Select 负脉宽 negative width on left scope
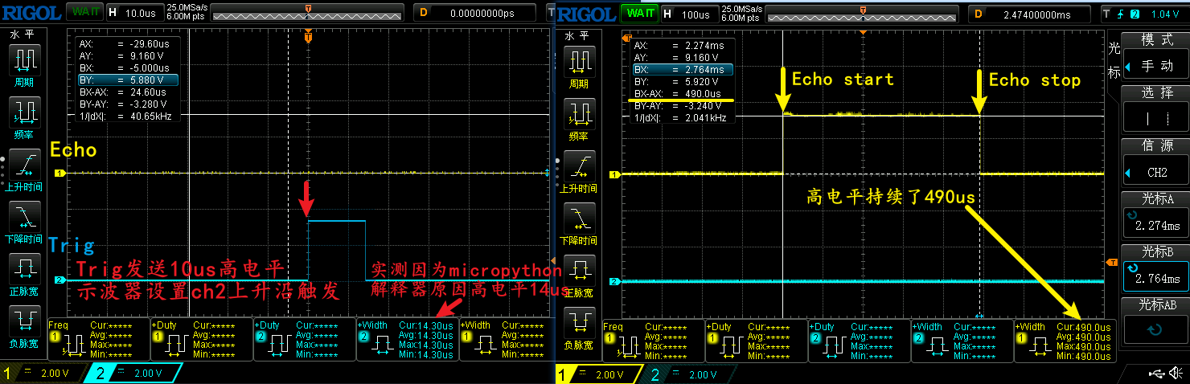Screen dimensions: 1190x384 (25, 328)
